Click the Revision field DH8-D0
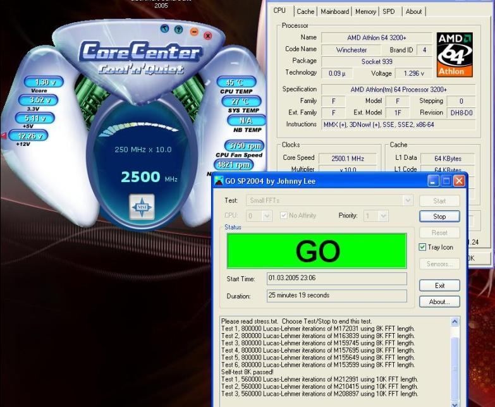 [461, 113]
